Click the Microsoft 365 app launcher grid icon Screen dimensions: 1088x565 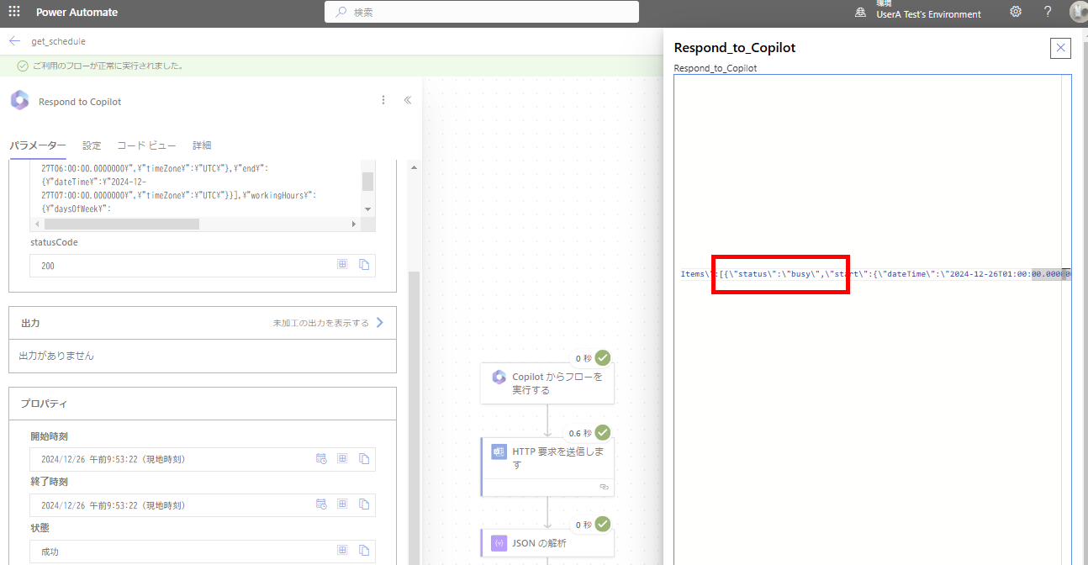[x=13, y=11]
